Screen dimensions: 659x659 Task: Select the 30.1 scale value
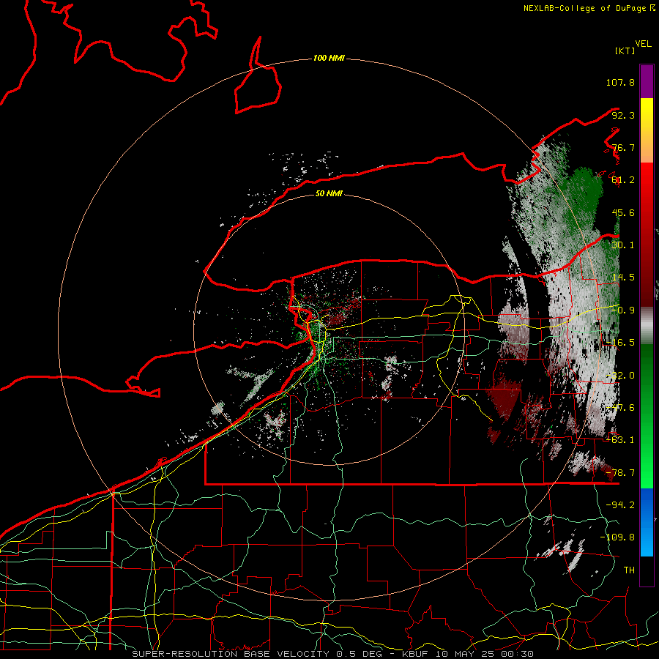pos(623,245)
